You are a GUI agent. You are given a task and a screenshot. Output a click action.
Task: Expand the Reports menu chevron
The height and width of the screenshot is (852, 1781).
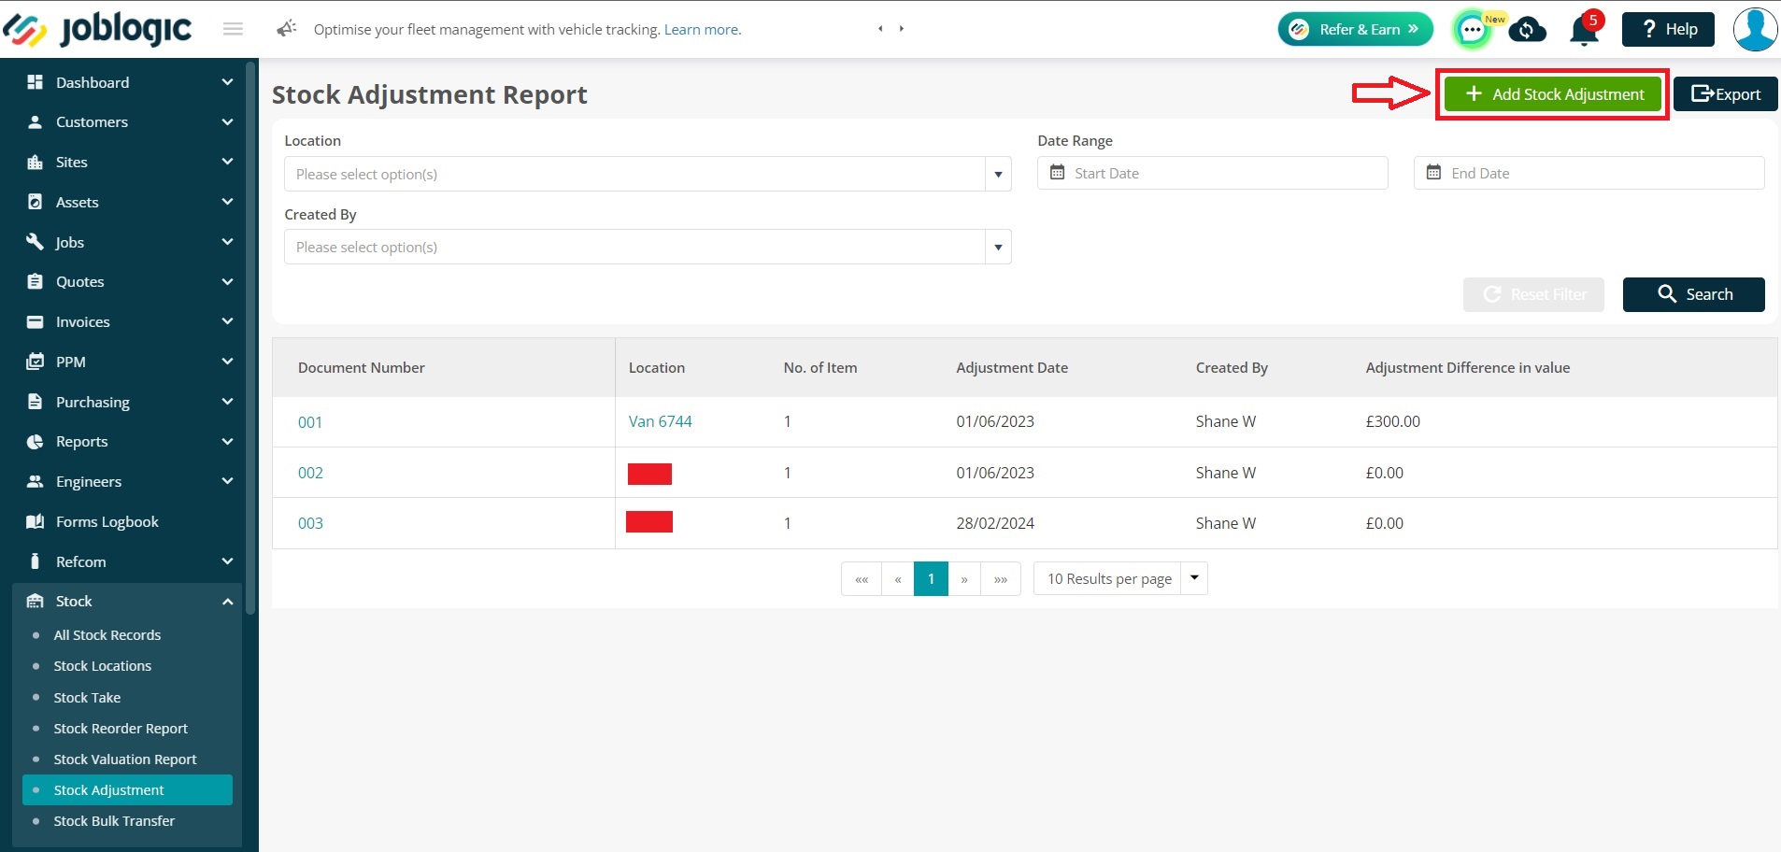[227, 441]
